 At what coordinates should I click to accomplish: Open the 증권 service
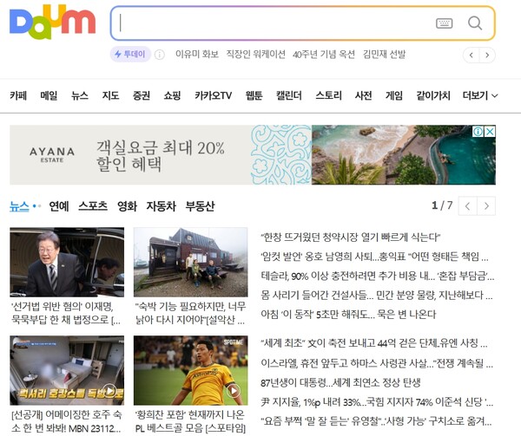coord(142,96)
